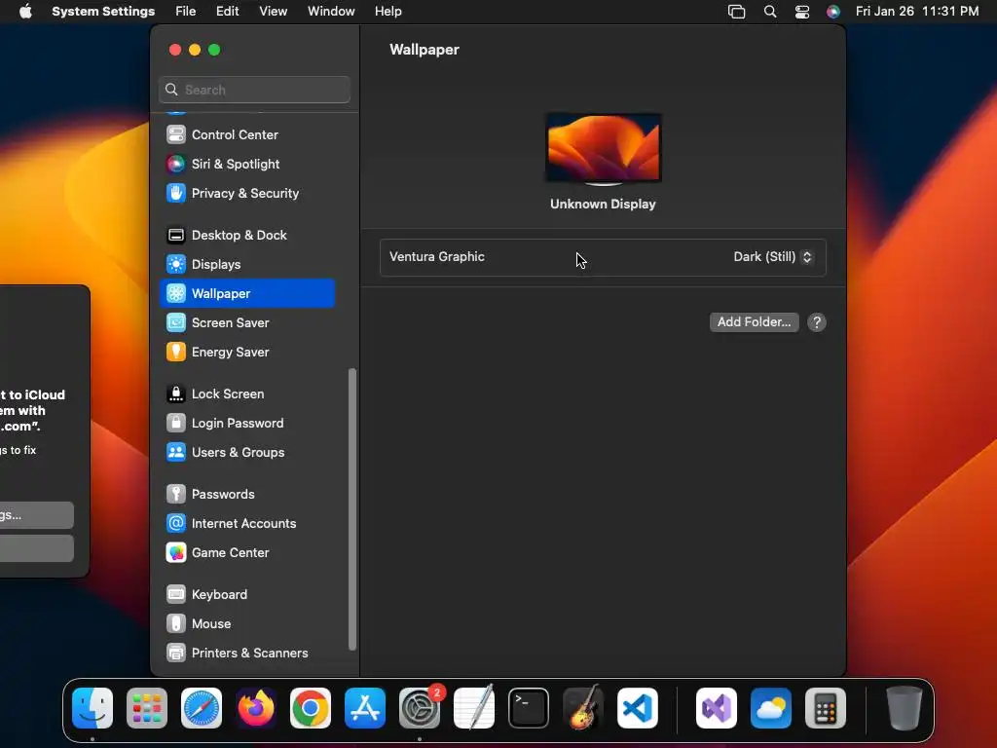Open Finder from the Dock
This screenshot has height=748, width=997.
[92, 708]
